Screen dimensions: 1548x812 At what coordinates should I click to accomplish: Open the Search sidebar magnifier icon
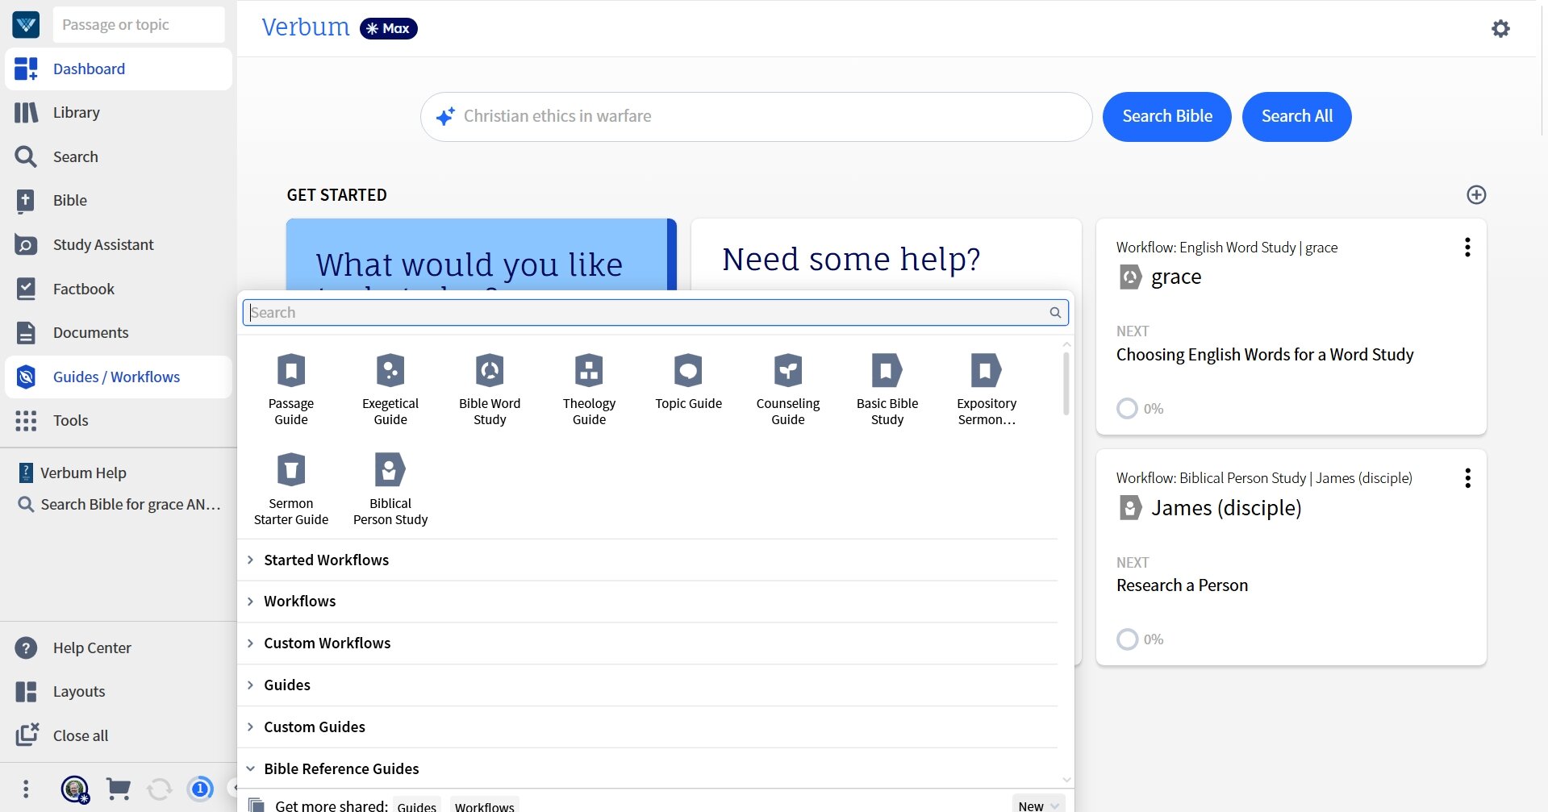click(x=26, y=156)
